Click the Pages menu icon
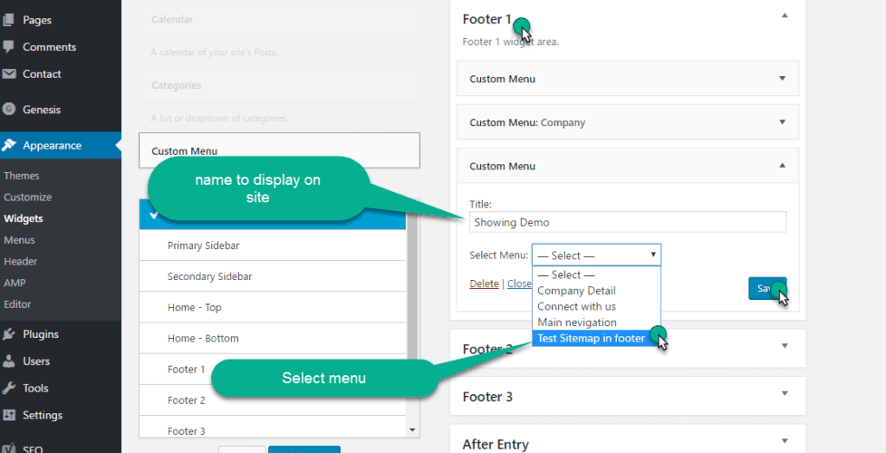Screen dimensions: 886x453 point(9,20)
